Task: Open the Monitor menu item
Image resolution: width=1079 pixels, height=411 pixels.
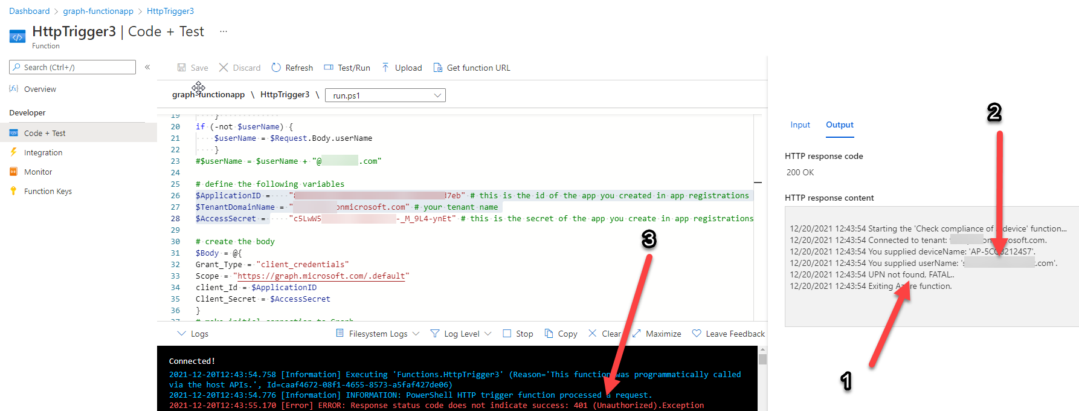Action: tap(38, 172)
